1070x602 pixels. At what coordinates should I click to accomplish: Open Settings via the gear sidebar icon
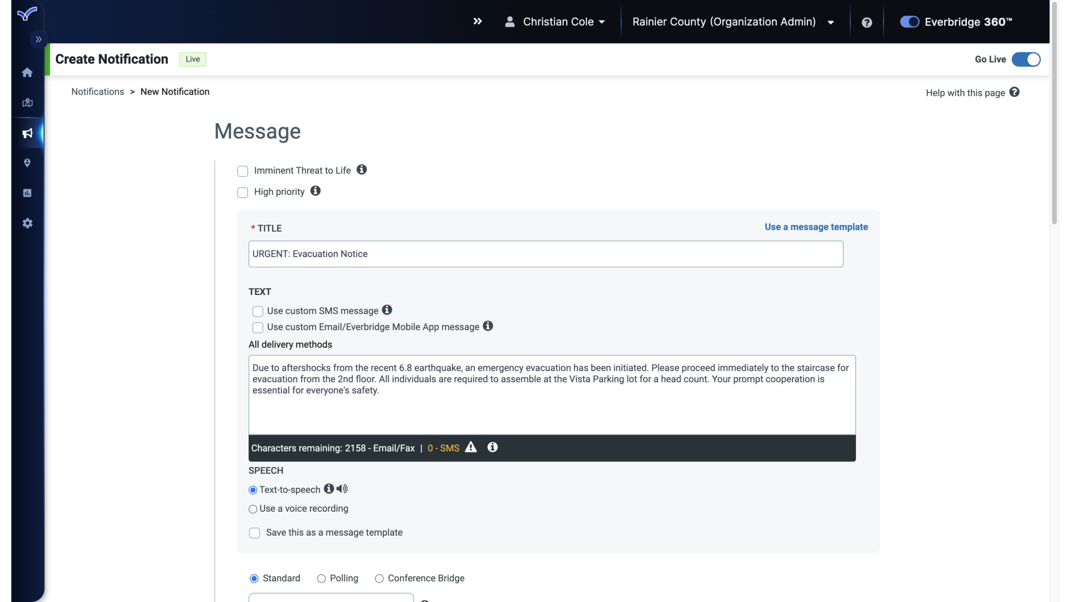(27, 223)
